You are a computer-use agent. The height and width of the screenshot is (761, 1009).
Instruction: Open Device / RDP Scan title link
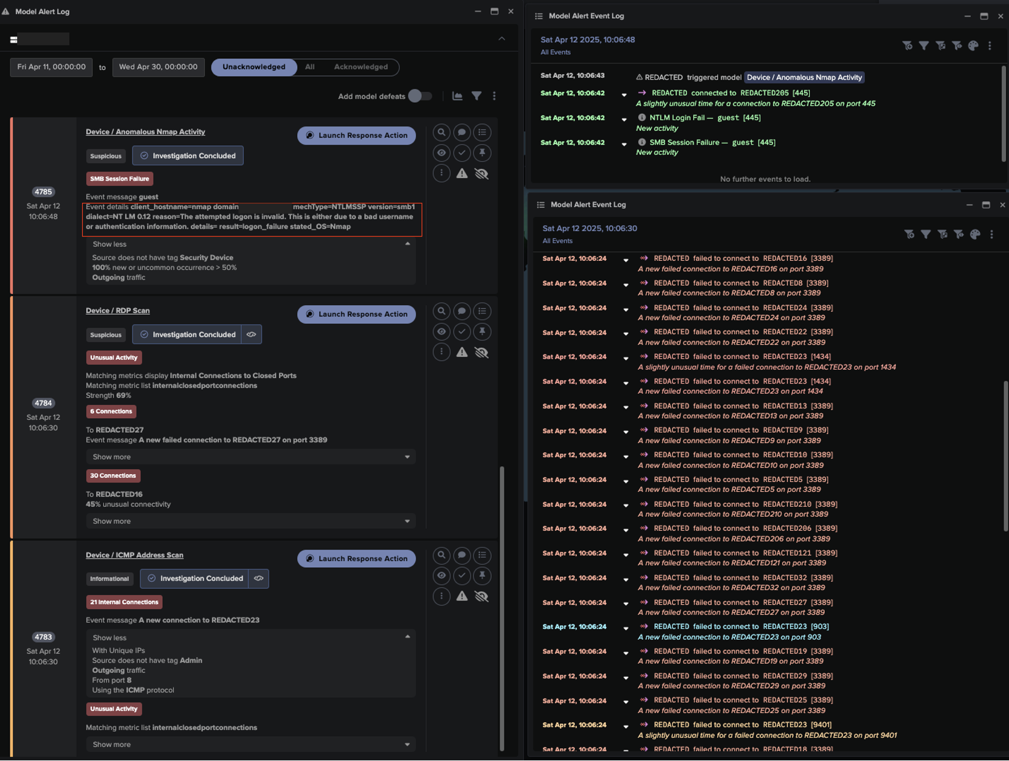tap(117, 311)
